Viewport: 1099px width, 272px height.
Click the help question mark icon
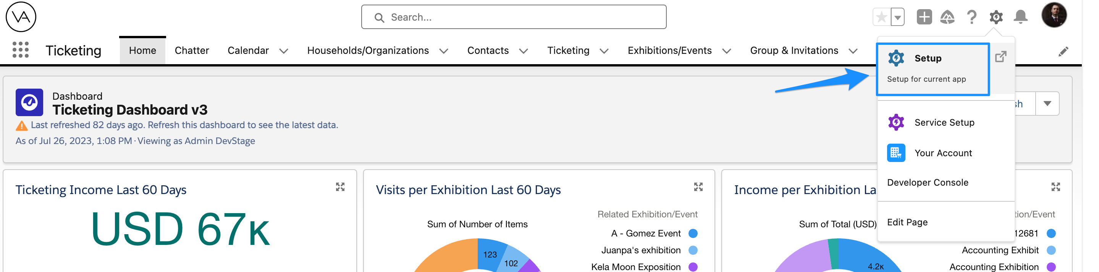(x=971, y=17)
